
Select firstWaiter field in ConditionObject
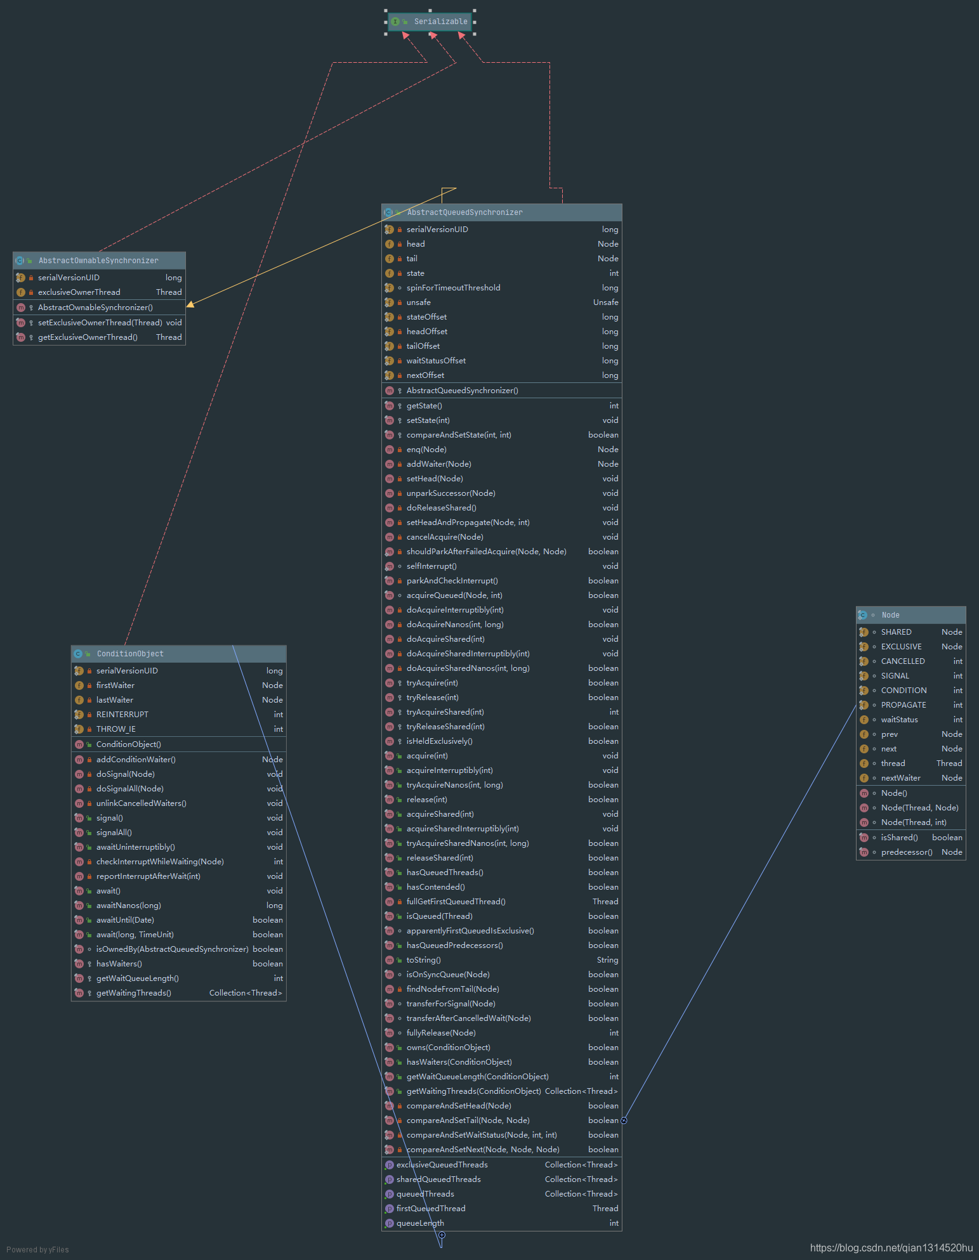tap(178, 685)
